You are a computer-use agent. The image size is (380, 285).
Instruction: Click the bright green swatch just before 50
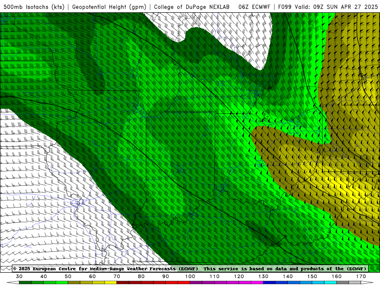62,282
